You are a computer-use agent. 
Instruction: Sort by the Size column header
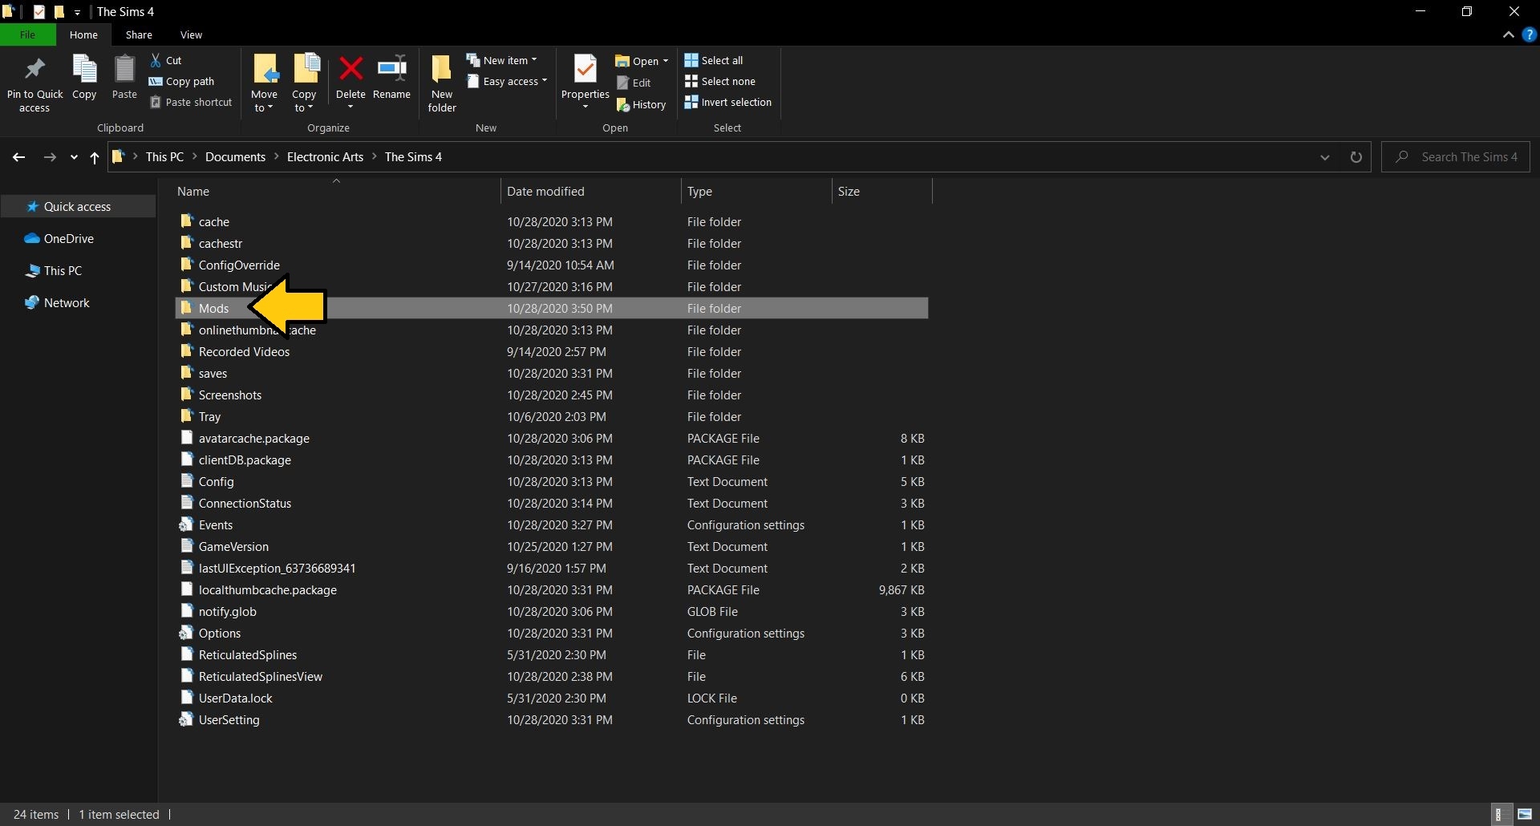coord(882,191)
